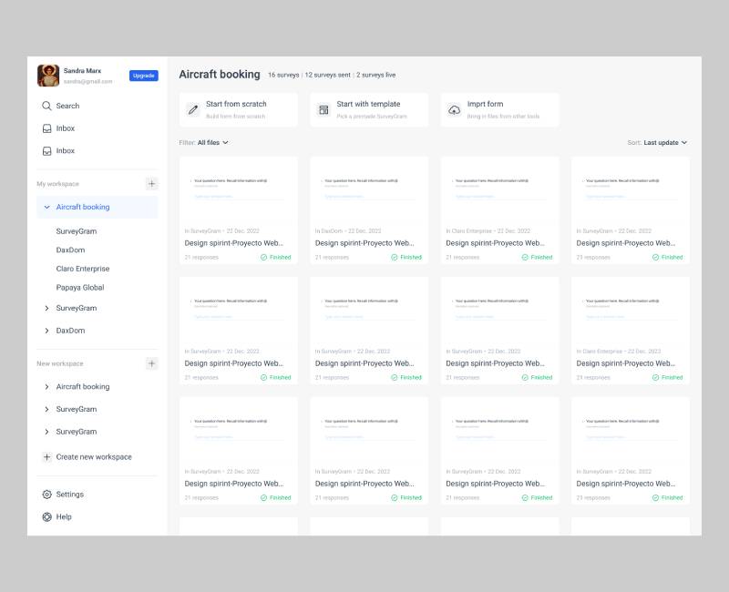
Task: Click the magnifier Search icon in sidebar
Action: 46,106
